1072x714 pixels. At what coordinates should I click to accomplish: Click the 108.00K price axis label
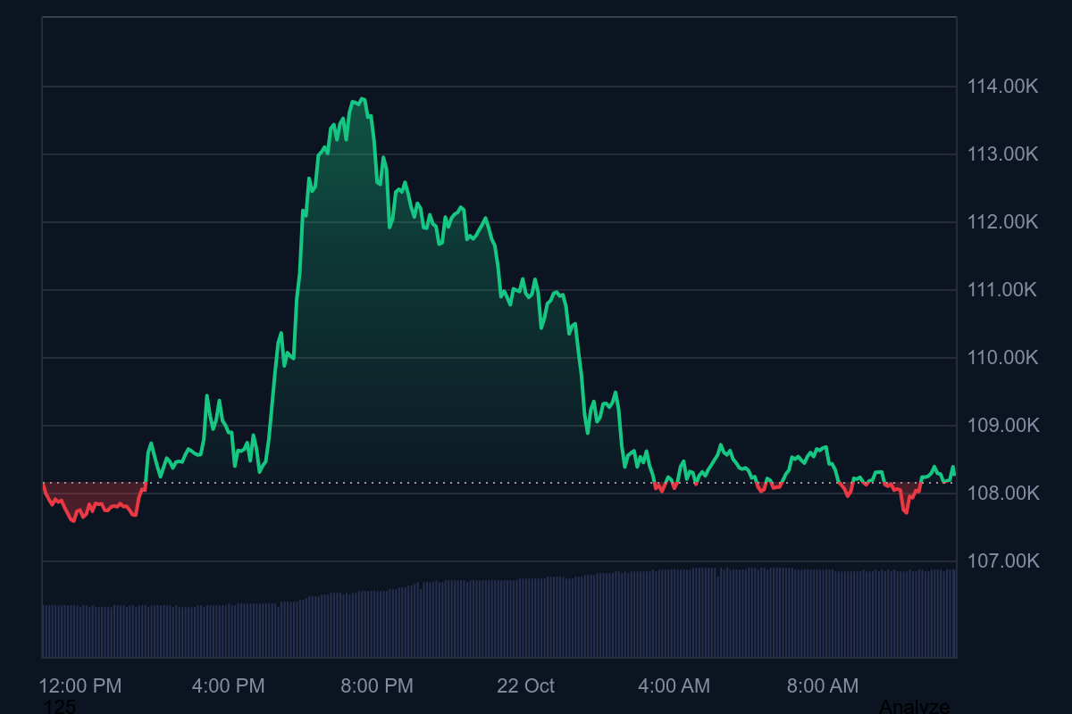click(x=1002, y=494)
